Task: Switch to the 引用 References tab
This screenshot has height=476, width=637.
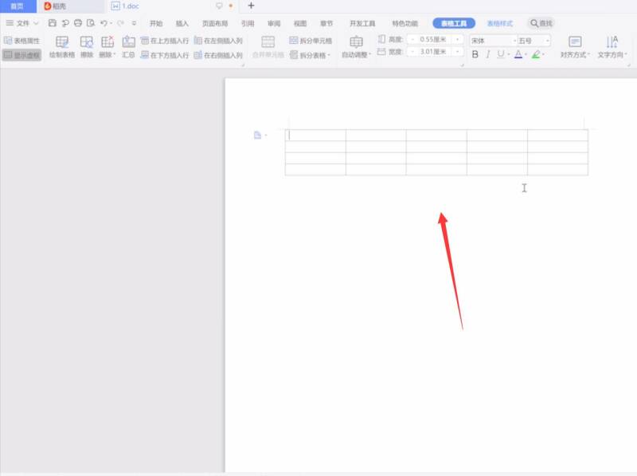Action: pyautogui.click(x=248, y=23)
